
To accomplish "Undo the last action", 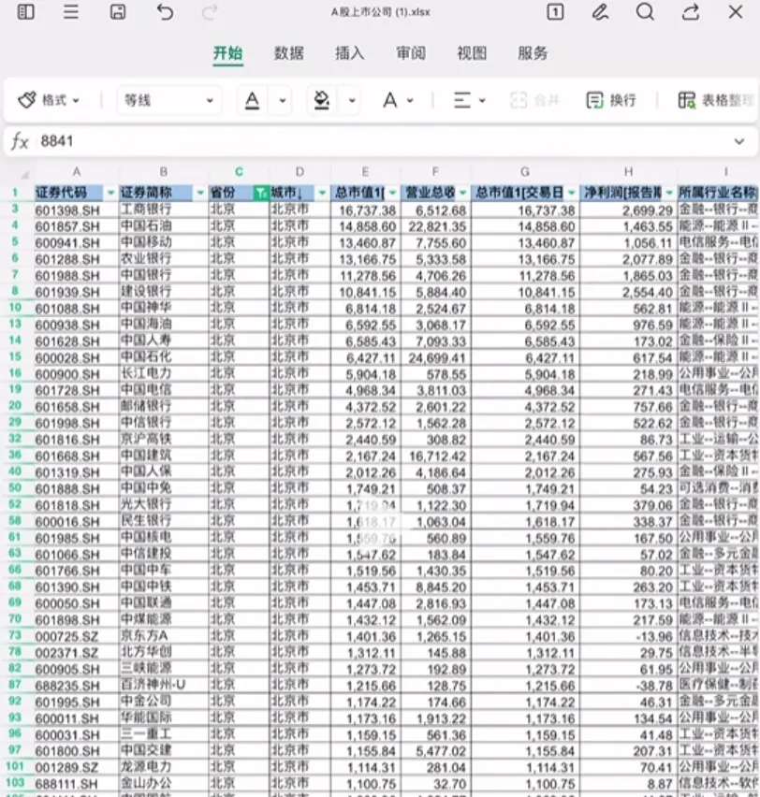I will pos(165,11).
